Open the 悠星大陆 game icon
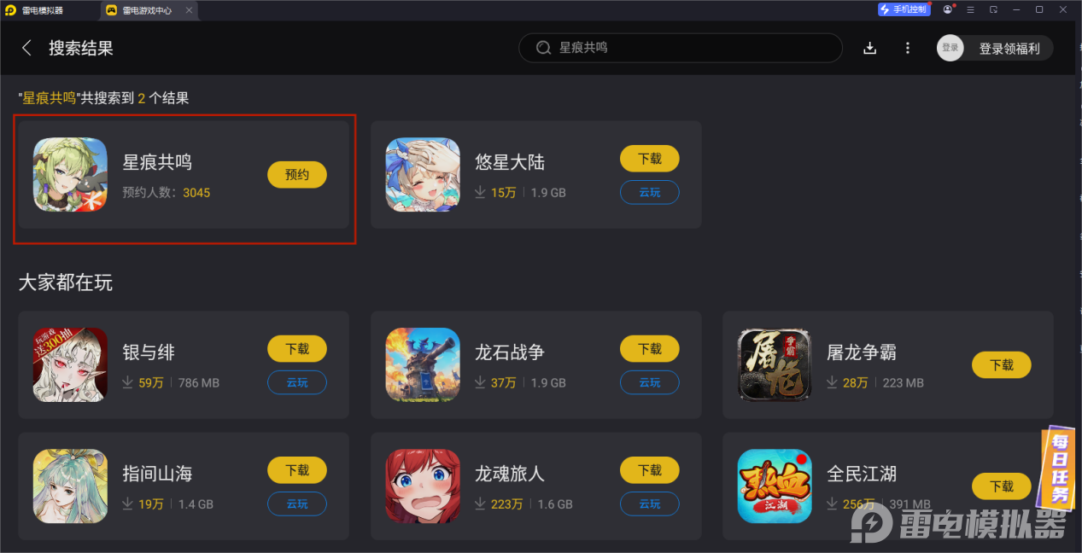 (423, 174)
